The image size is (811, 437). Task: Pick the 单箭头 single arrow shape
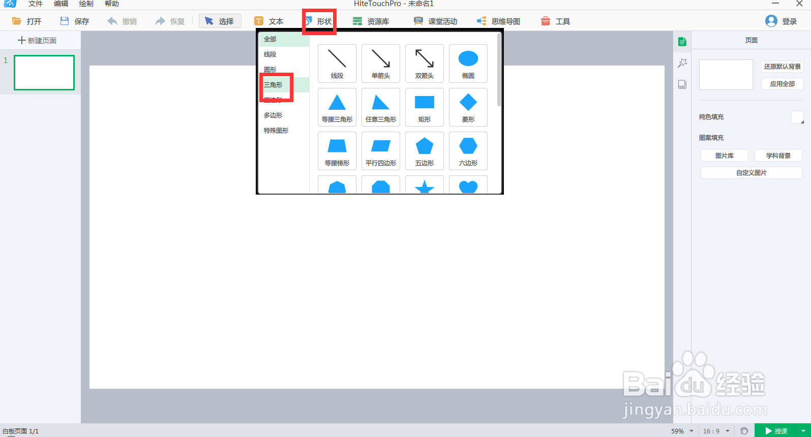tap(381, 64)
